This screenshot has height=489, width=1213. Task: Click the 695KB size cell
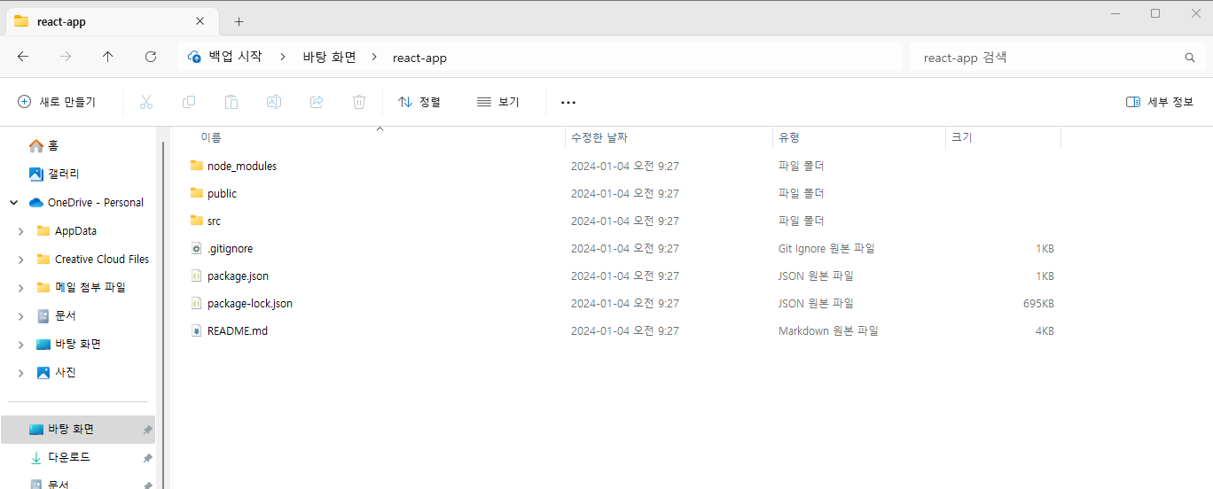tap(1038, 303)
